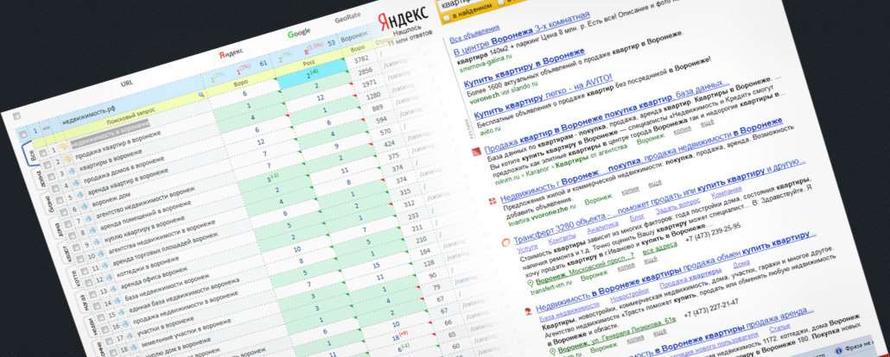
Task: Select the 'дома' vertical group tab
Action: click(59, 226)
